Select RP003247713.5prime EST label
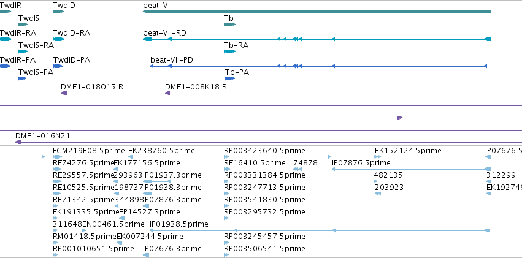This screenshot has height=258, width=522. click(x=264, y=188)
